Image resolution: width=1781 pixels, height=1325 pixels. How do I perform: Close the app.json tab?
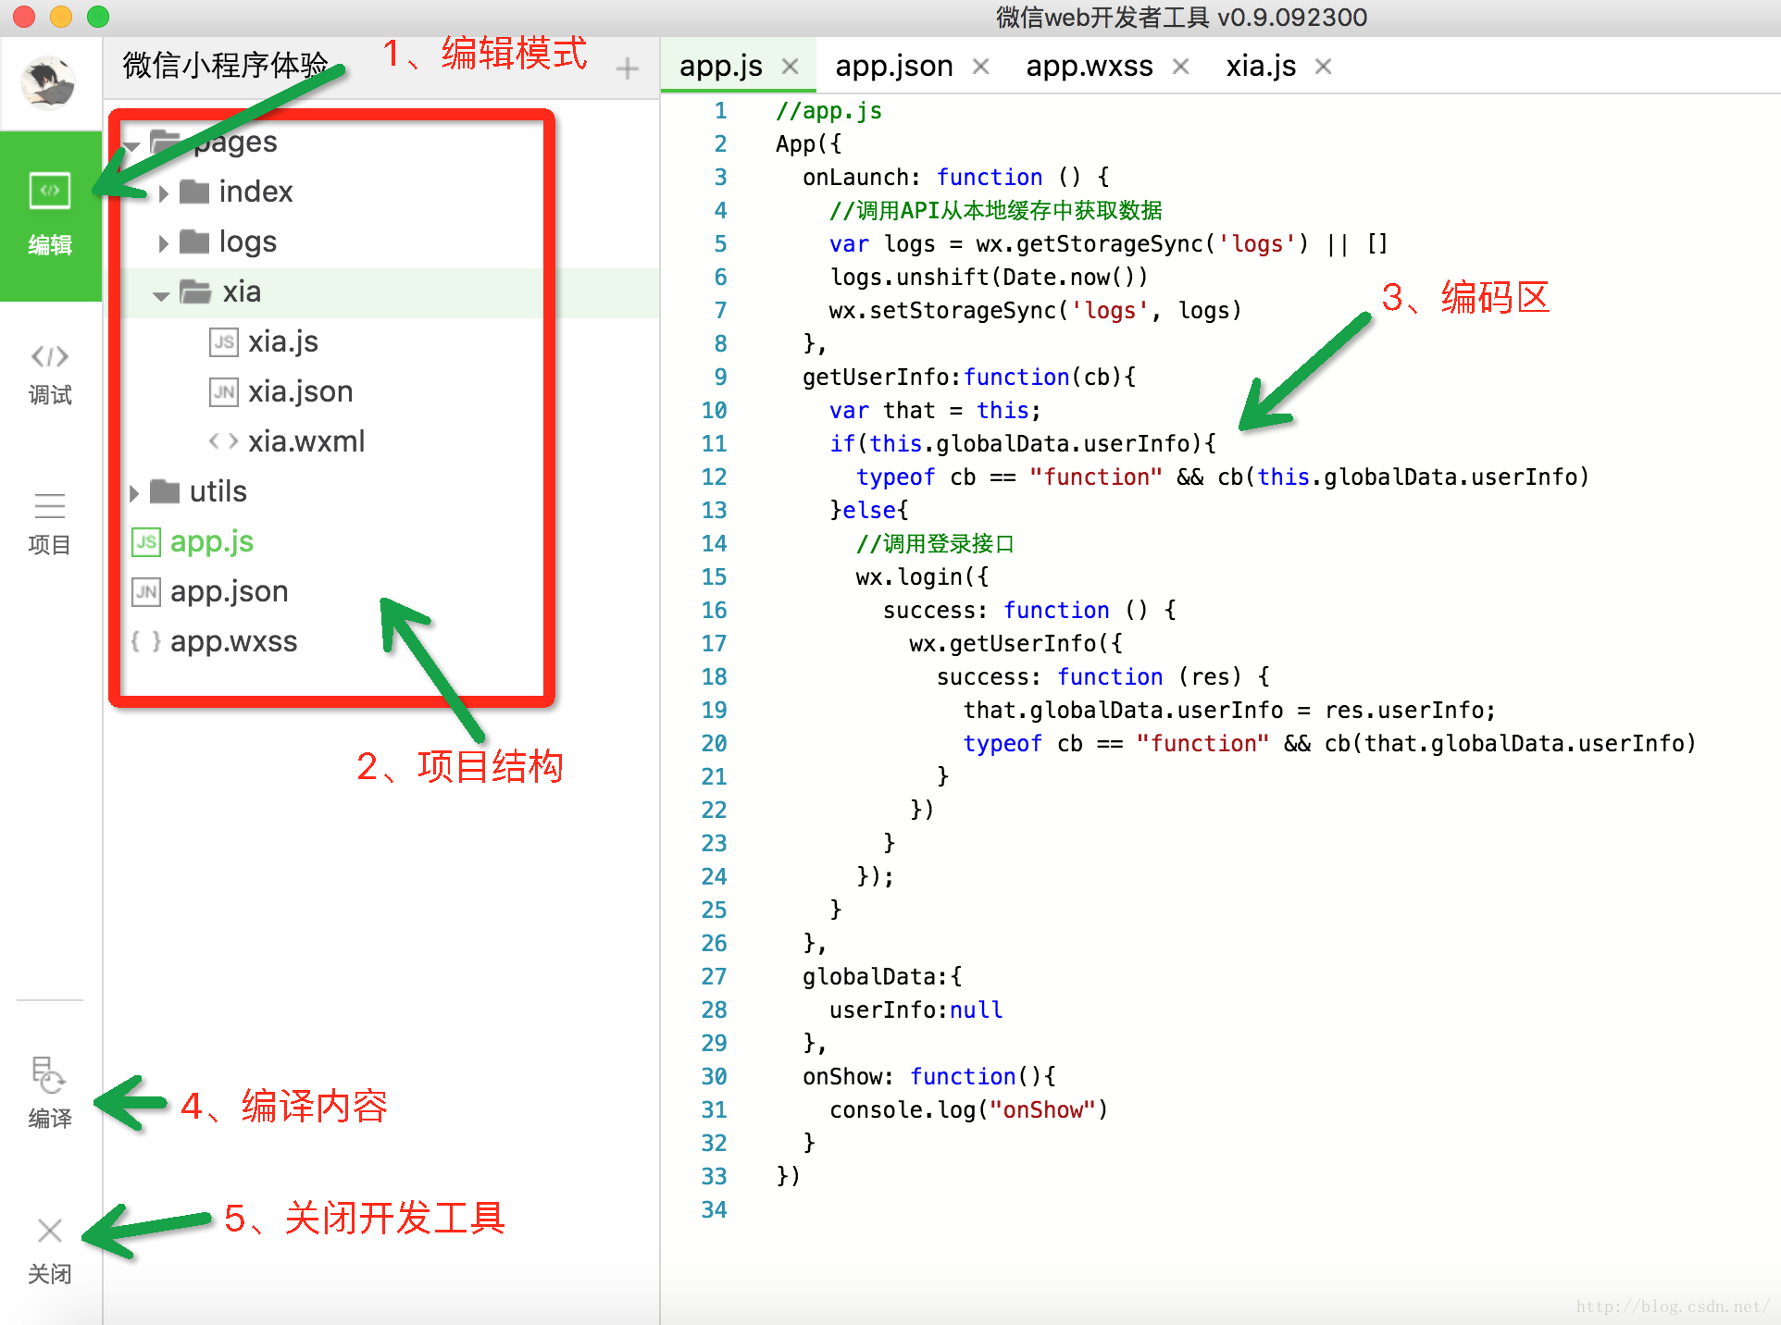click(x=980, y=67)
